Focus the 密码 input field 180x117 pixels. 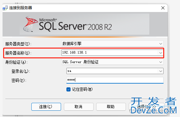coord(115,80)
